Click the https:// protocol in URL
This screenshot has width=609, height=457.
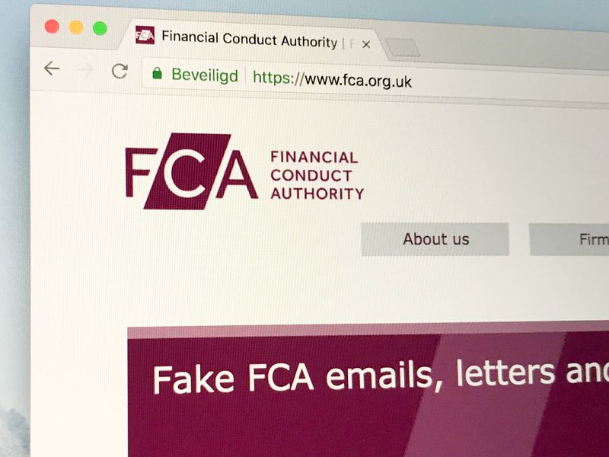pos(278,78)
